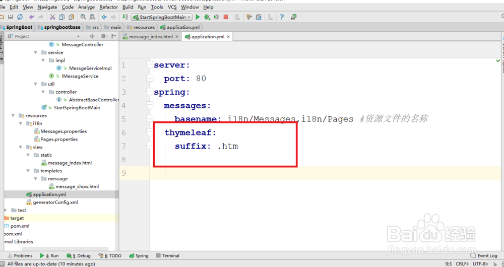Toggle code fold for messages: line
Image resolution: width=504 pixels, height=267 pixels.
(x=150, y=105)
